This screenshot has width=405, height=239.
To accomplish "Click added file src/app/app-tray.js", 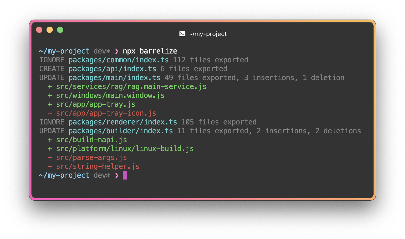I will [96, 104].
